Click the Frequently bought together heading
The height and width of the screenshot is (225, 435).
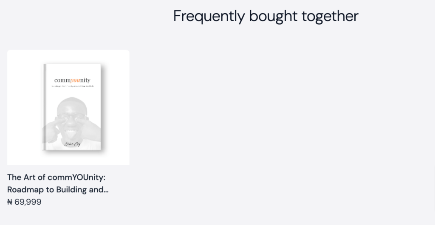tap(266, 16)
